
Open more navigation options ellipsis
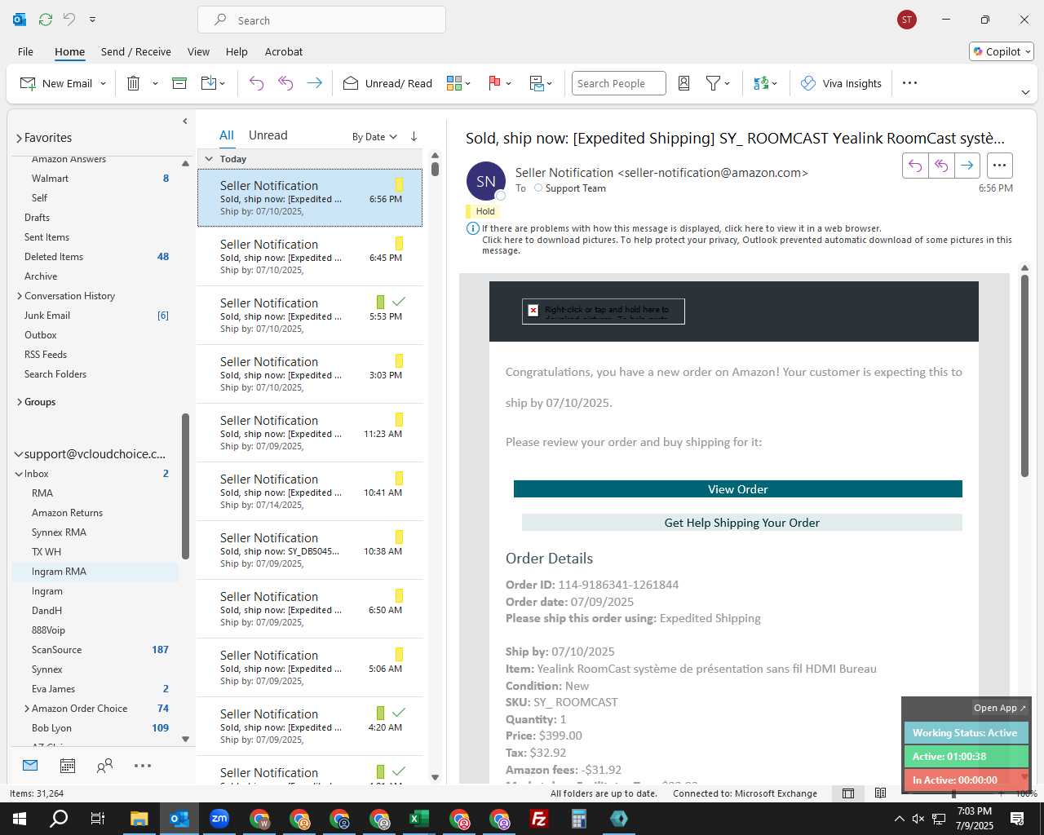click(x=143, y=766)
